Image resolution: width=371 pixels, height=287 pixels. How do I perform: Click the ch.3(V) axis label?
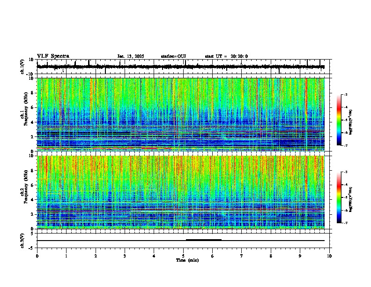[x=22, y=241]
